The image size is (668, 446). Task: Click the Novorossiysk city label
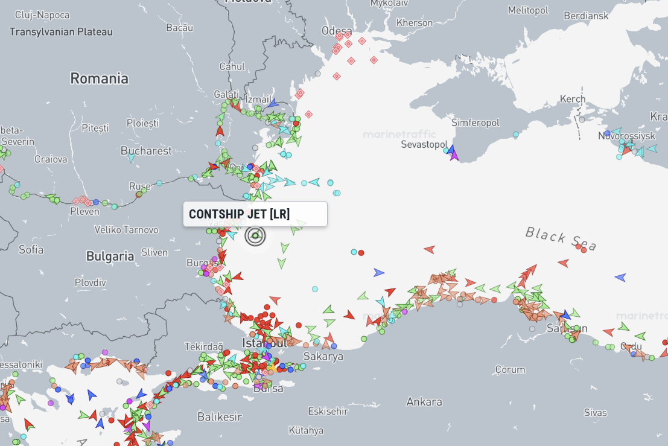click(627, 136)
